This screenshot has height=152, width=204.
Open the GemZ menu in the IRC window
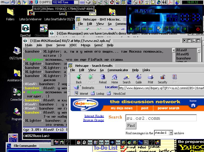[x=98, y=45]
